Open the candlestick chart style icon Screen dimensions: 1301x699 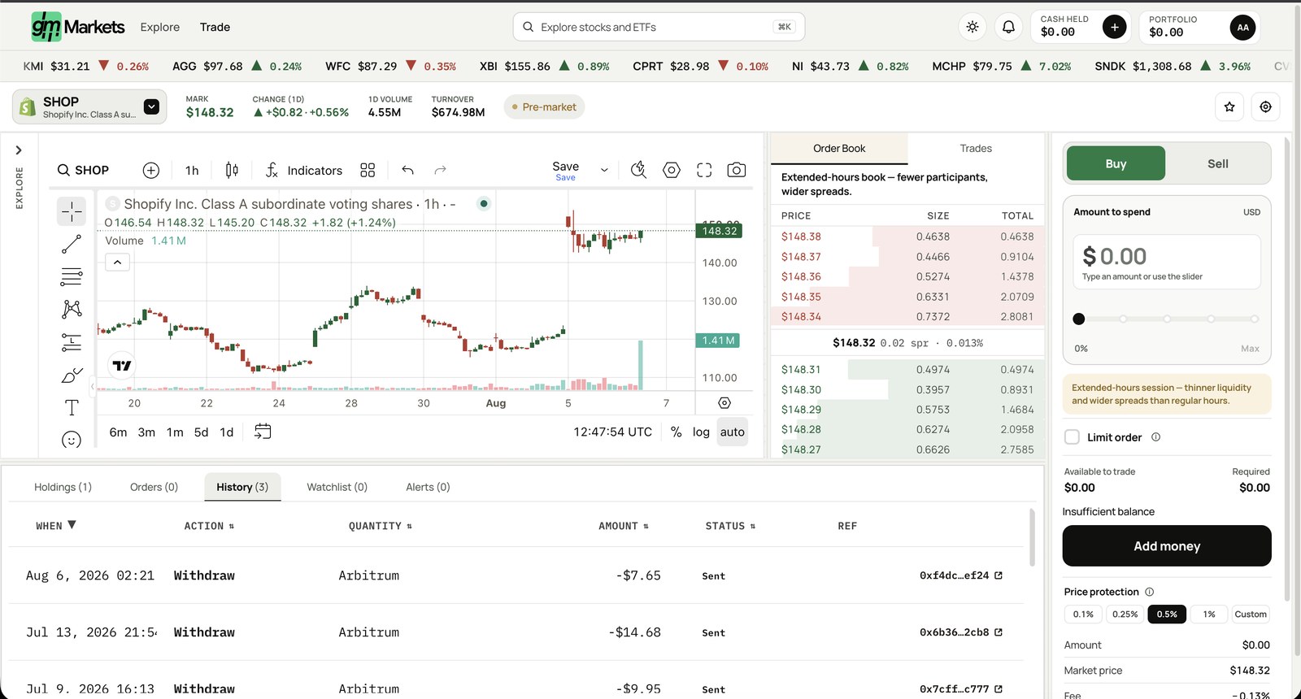(x=232, y=170)
